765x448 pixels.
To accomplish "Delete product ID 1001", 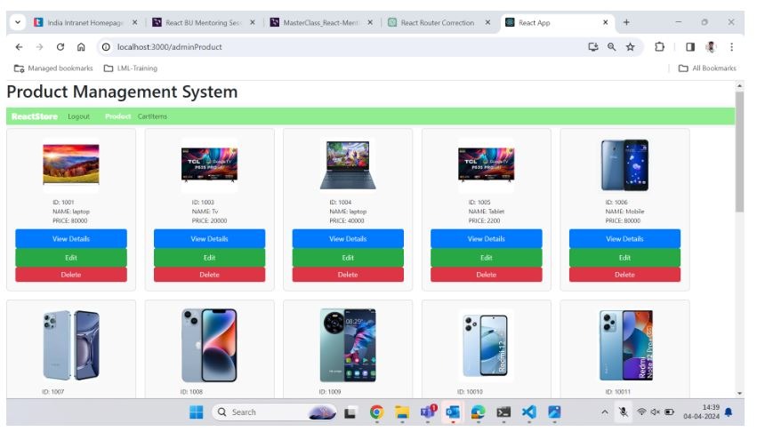I will coord(71,276).
